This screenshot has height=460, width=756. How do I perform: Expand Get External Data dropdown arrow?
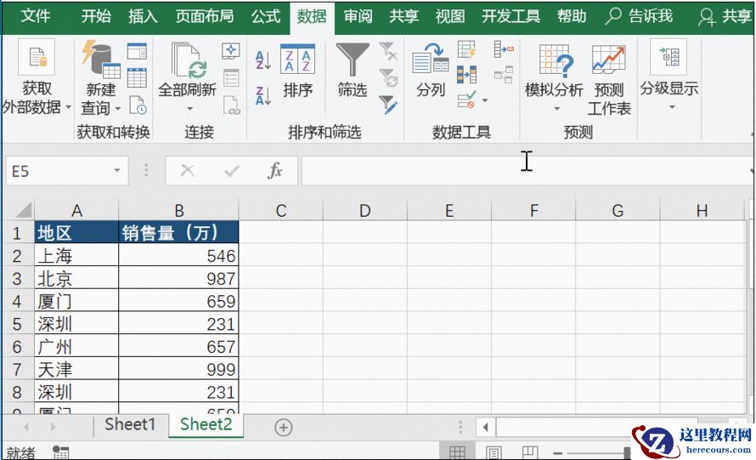pos(68,107)
